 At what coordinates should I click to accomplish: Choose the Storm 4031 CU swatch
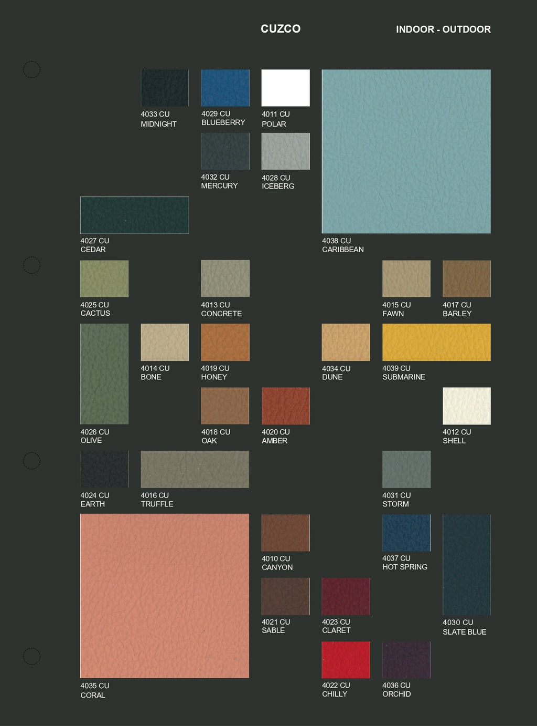pyautogui.click(x=406, y=469)
